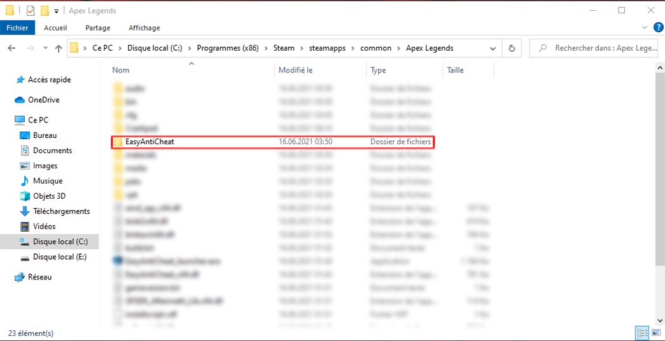The width and height of the screenshot is (665, 341).
Task: Open the Fichier ribbon tab
Action: (17, 28)
